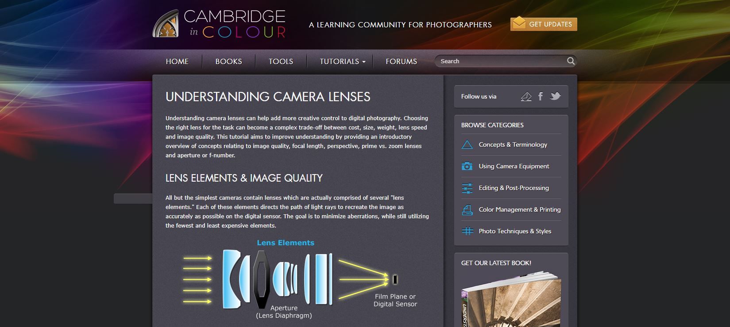Viewport: 730px width, 327px height.
Task: Click the search magnifier icon
Action: [x=571, y=61]
